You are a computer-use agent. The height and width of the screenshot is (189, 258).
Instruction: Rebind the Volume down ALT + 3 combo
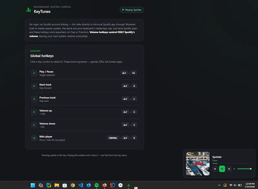tap(129, 125)
